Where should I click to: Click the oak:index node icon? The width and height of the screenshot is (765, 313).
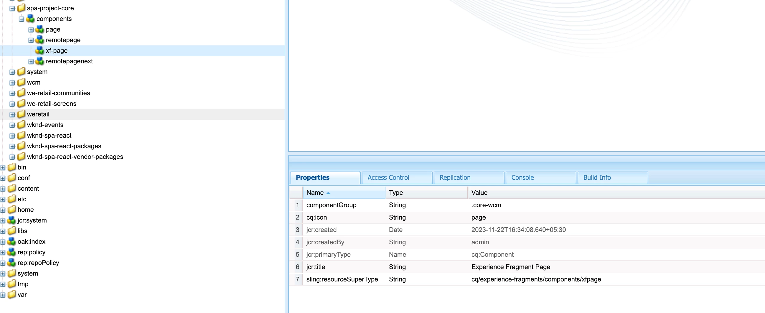click(x=11, y=241)
